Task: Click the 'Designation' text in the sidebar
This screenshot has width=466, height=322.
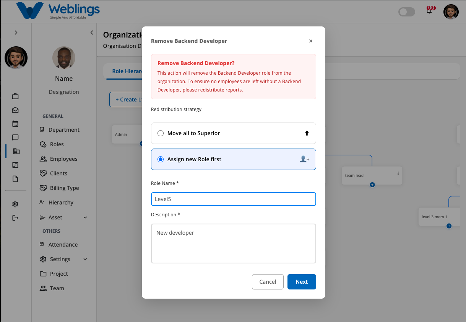Action: pos(64,92)
